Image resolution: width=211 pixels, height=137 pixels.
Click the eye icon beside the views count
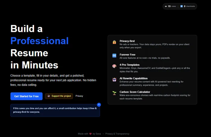pyautogui.click(x=166, y=6)
